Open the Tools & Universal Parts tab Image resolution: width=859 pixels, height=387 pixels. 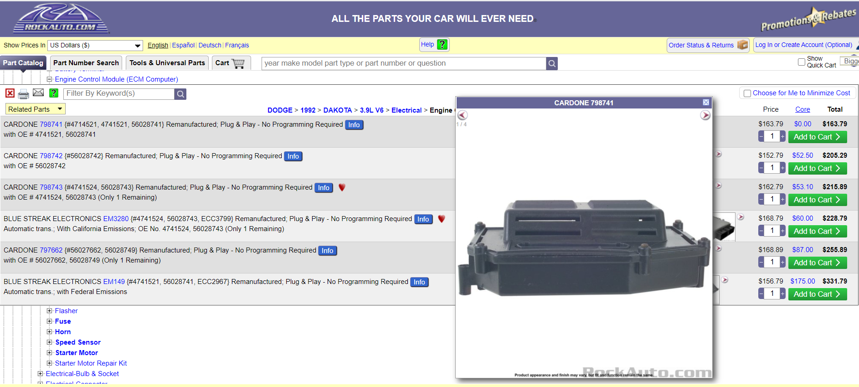(x=167, y=63)
